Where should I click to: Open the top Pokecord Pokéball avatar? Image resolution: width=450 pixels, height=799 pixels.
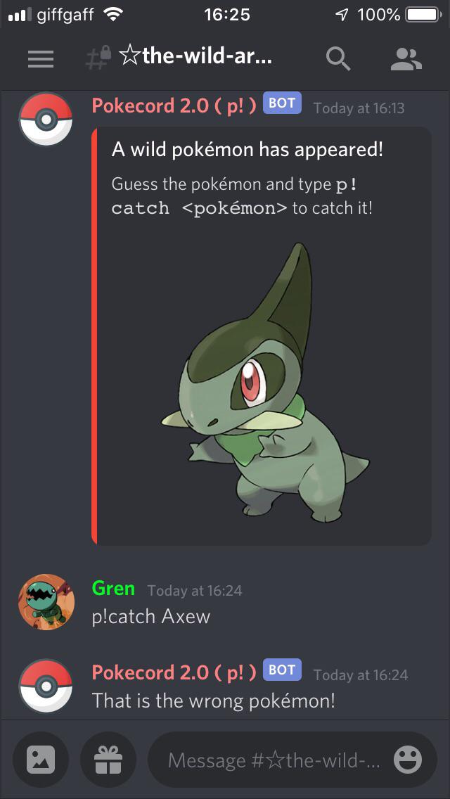click(46, 119)
